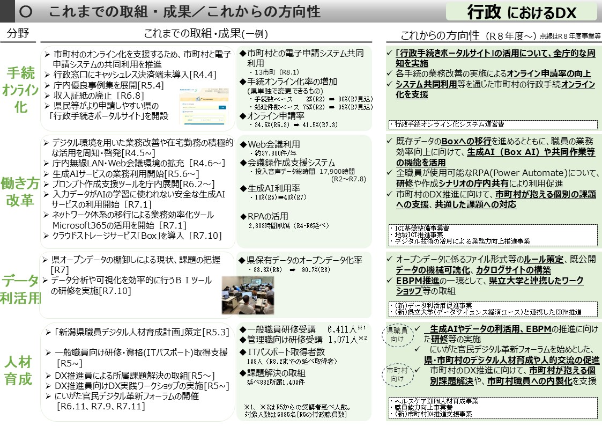
Task: Click the 約37,800件/年 figure
Action: [x=273, y=153]
